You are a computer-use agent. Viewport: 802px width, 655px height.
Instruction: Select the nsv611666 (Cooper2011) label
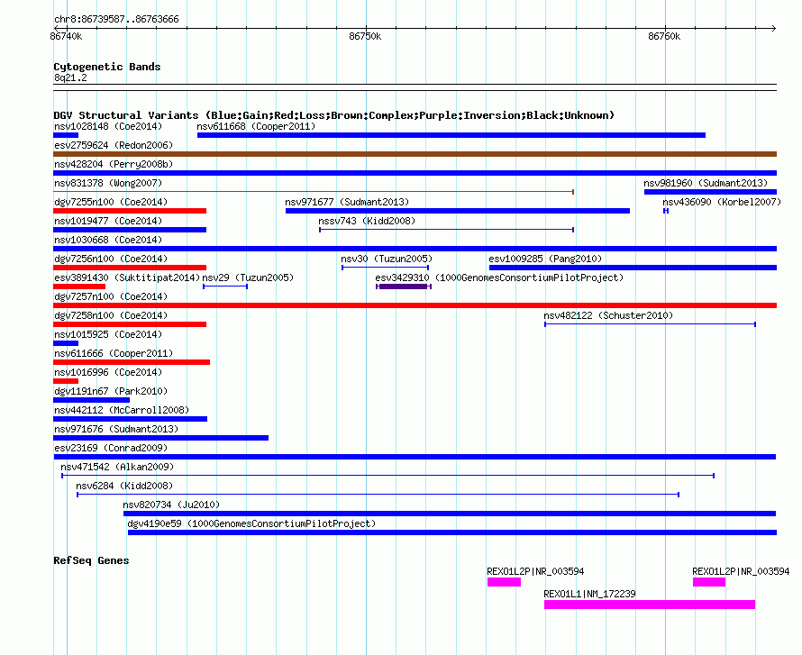(114, 353)
